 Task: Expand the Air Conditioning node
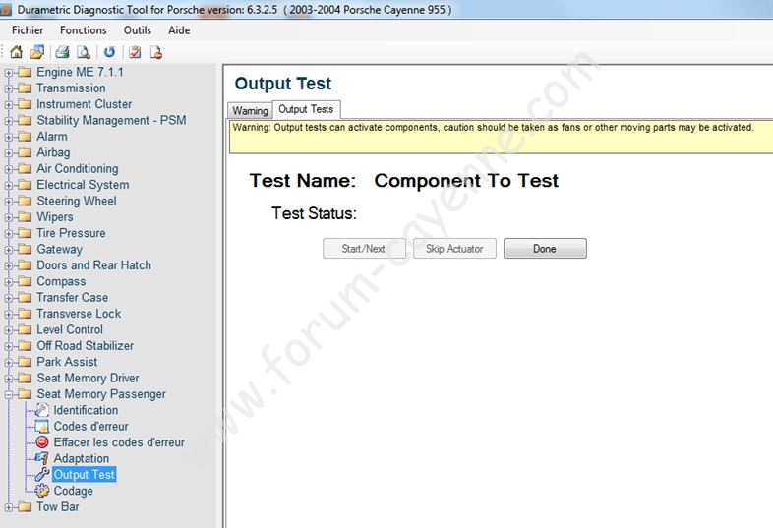point(9,169)
